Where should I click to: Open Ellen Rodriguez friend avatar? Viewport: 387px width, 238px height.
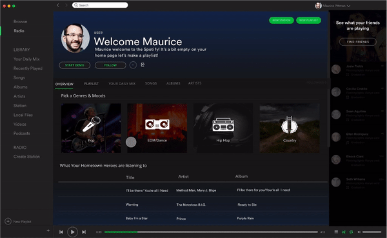[x=336, y=137]
